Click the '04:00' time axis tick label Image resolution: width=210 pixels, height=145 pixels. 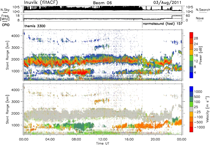tap(50, 140)
